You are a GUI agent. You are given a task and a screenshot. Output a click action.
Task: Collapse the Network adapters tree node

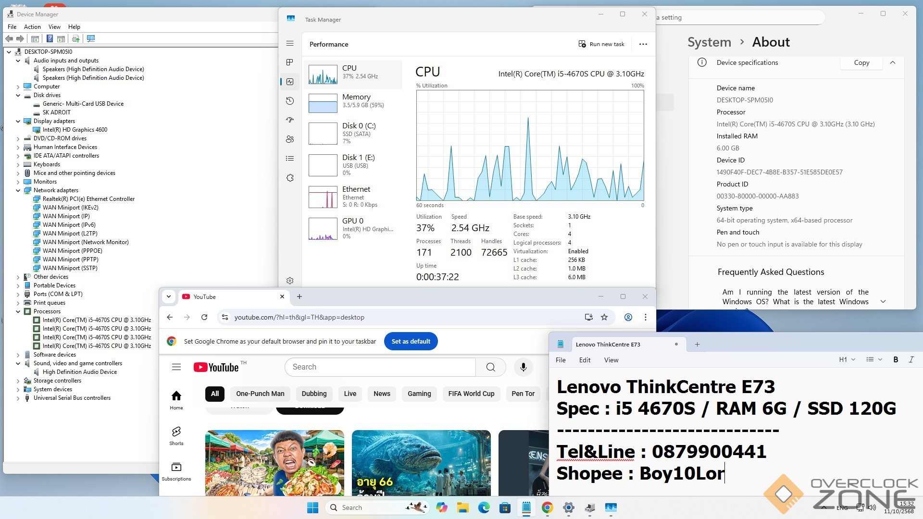tap(18, 190)
